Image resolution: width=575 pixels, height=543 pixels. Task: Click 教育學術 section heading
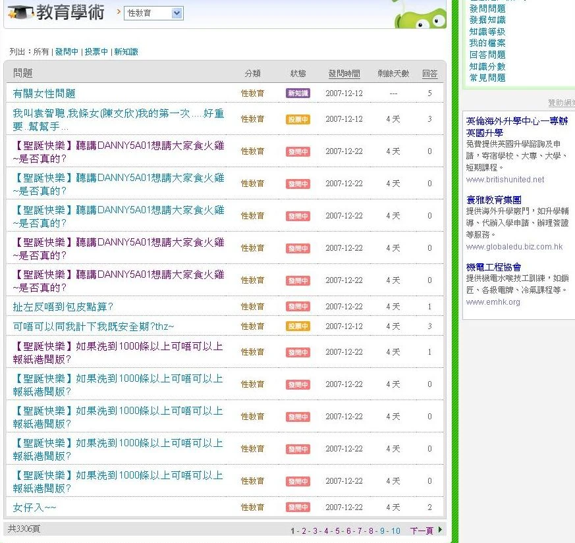click(x=70, y=13)
